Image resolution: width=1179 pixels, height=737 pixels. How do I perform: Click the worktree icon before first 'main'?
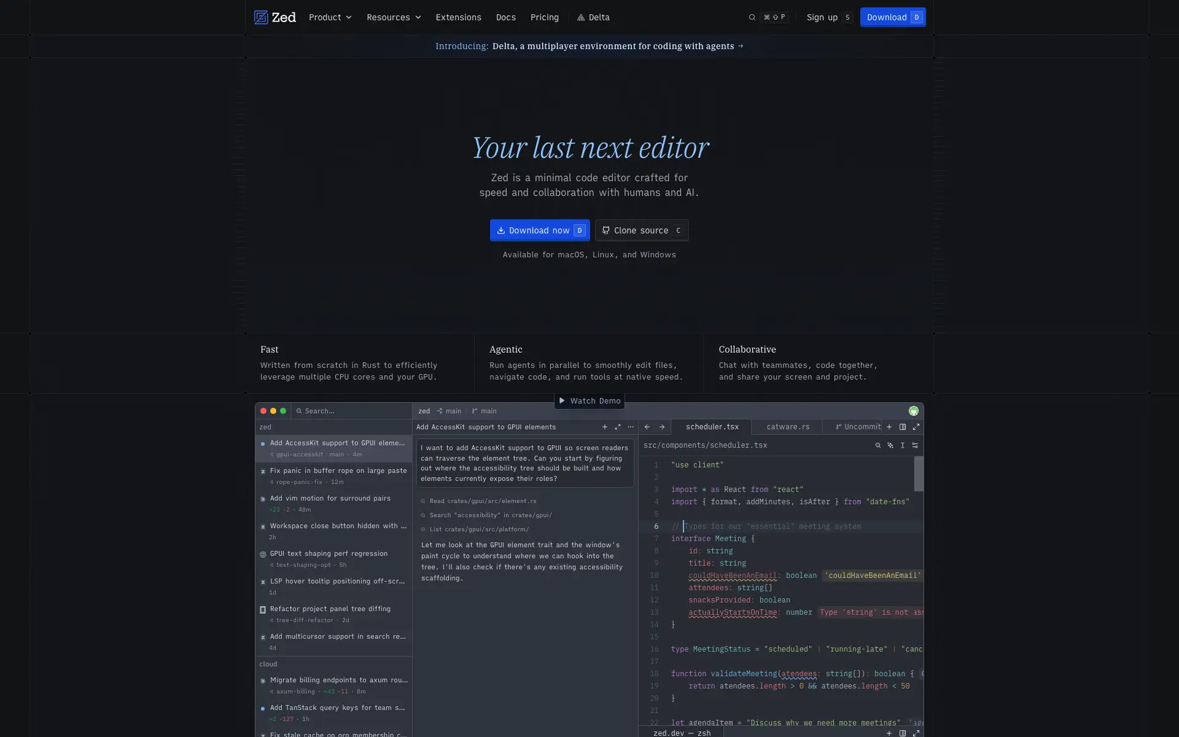[x=439, y=411]
